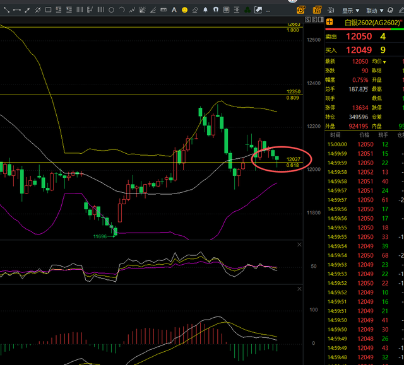The width and height of the screenshot is (404, 365).
Task: Select the 0.618 Fibonacci level label
Action: point(292,165)
